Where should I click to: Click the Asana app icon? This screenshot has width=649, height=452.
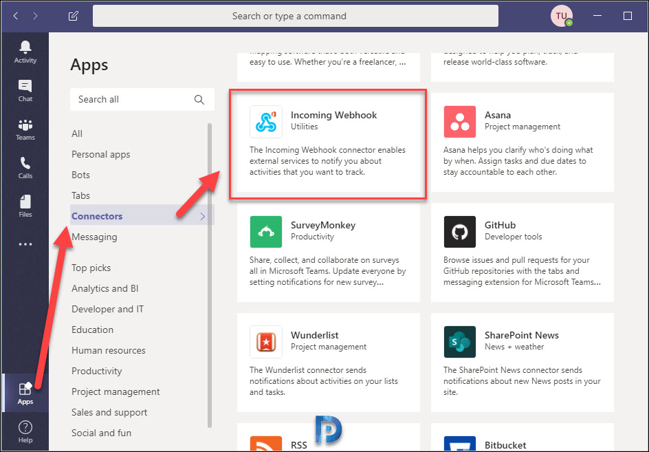tap(459, 121)
